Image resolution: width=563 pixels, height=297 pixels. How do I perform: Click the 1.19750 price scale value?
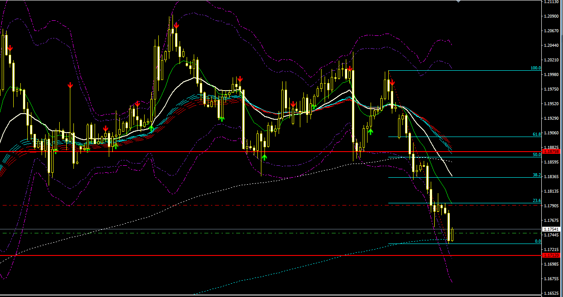click(551, 89)
